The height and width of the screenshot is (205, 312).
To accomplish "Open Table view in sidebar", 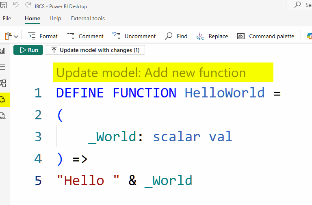I will coord(2,67).
